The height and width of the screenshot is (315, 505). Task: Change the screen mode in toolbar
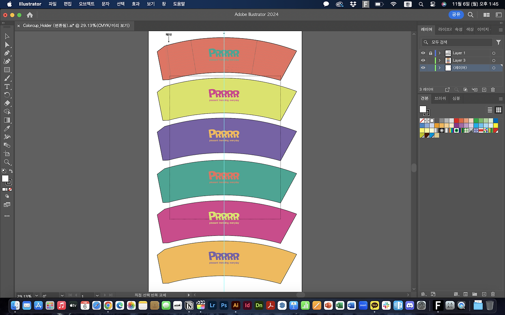tap(7, 205)
